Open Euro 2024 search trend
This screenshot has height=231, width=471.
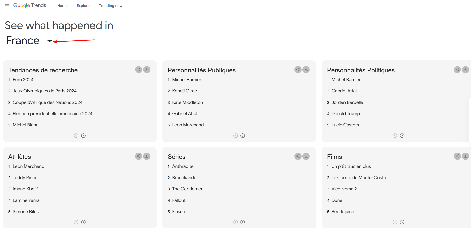click(x=23, y=80)
